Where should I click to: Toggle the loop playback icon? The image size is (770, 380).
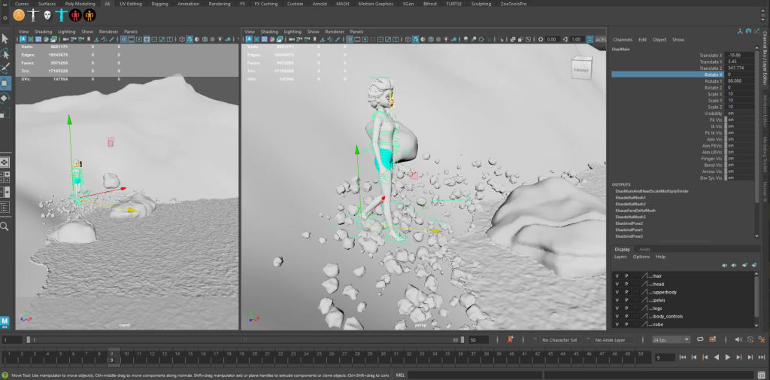[x=701, y=340]
